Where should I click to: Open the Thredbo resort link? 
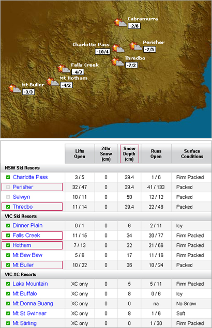click(23, 207)
